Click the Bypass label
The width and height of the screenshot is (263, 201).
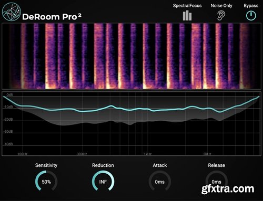pos(251,6)
